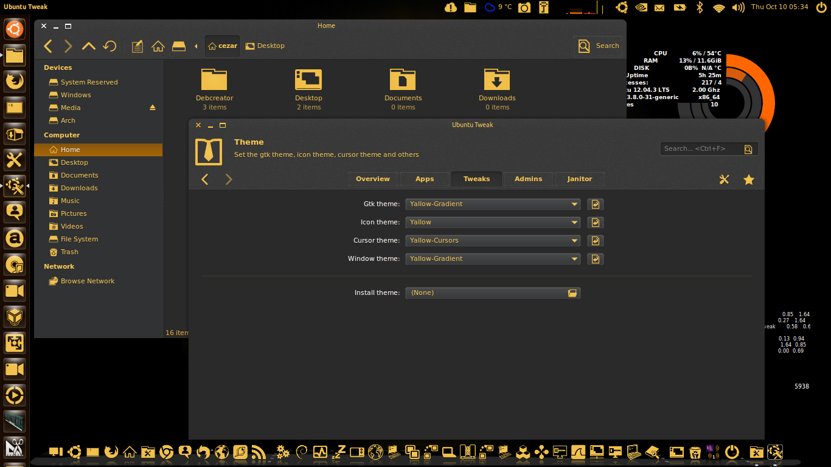The width and height of the screenshot is (831, 467).
Task: Open the weather indicator showing 9 °C
Action: pyautogui.click(x=498, y=7)
